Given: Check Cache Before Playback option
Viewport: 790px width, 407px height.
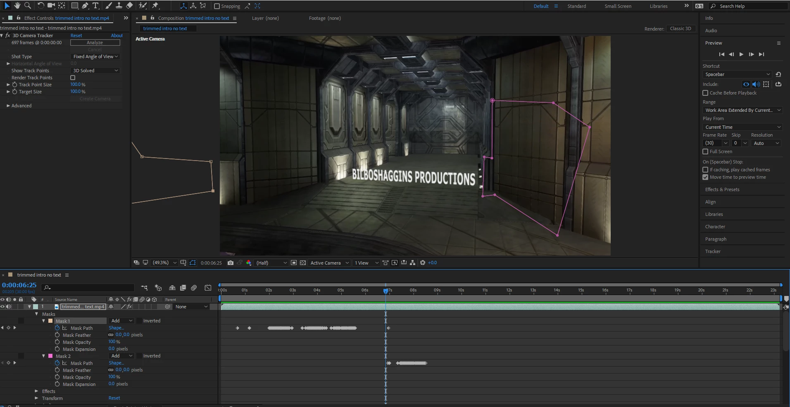Looking at the screenshot, I should click(705, 93).
